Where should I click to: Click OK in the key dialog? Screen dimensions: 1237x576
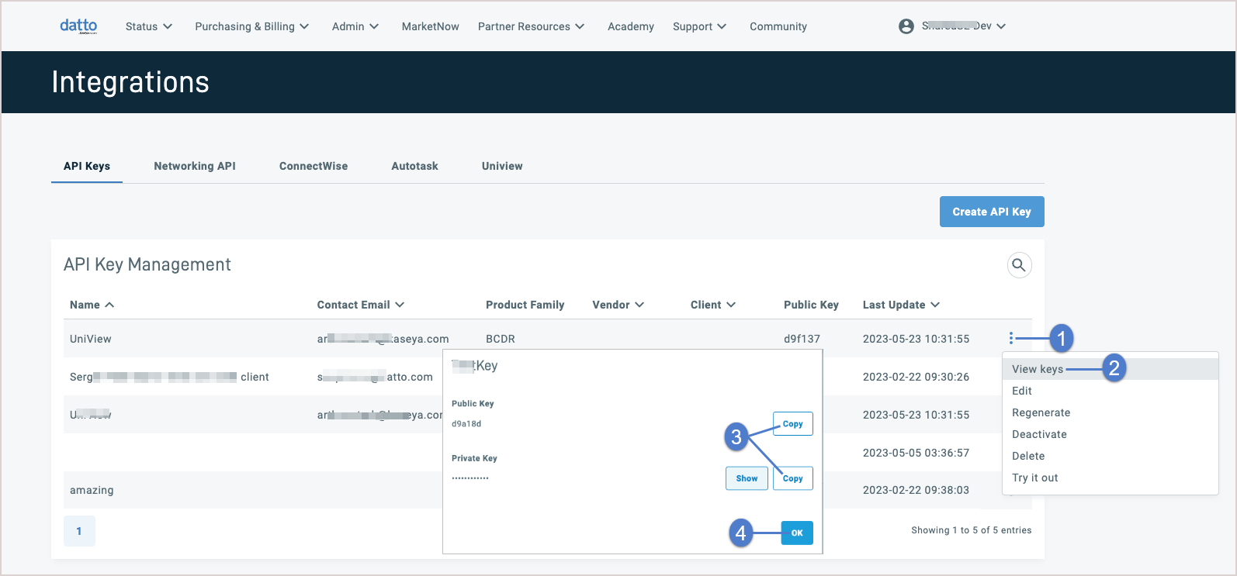(797, 533)
